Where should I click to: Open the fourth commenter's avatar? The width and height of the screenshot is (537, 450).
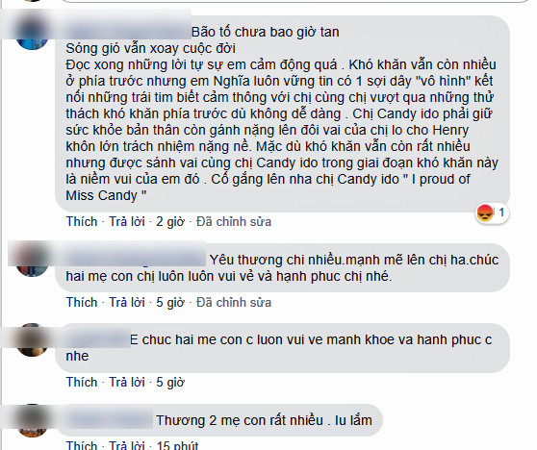click(x=32, y=421)
